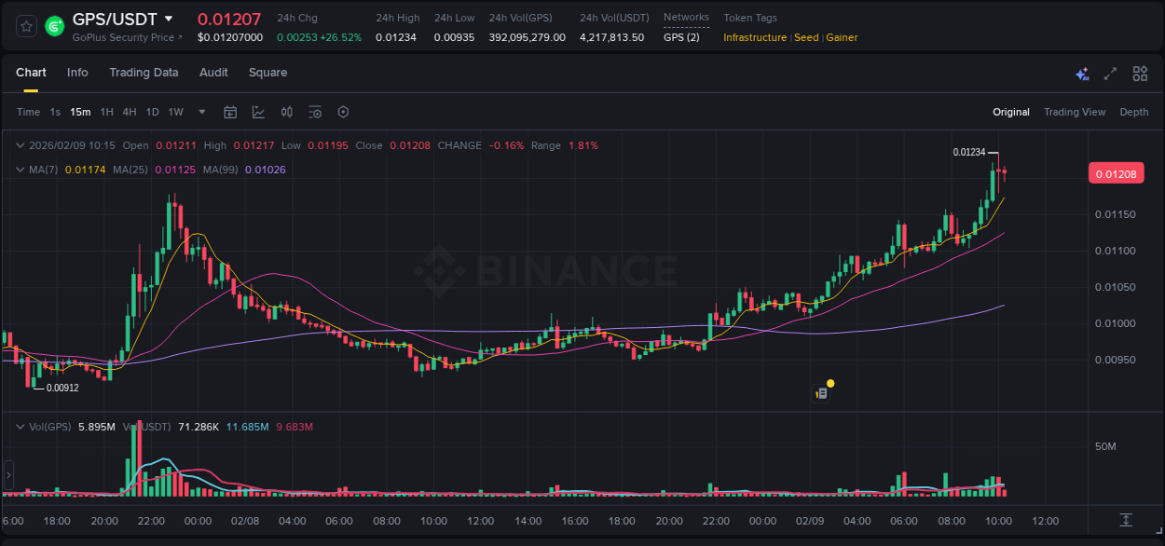Enable Trading View chart mode

(x=1075, y=112)
